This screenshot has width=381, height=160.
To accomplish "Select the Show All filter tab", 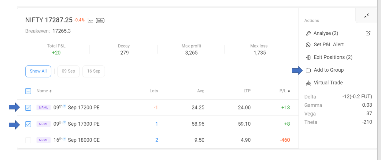I will (38, 71).
